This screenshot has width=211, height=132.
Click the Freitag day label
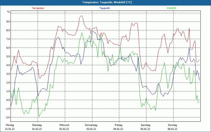click(118, 125)
